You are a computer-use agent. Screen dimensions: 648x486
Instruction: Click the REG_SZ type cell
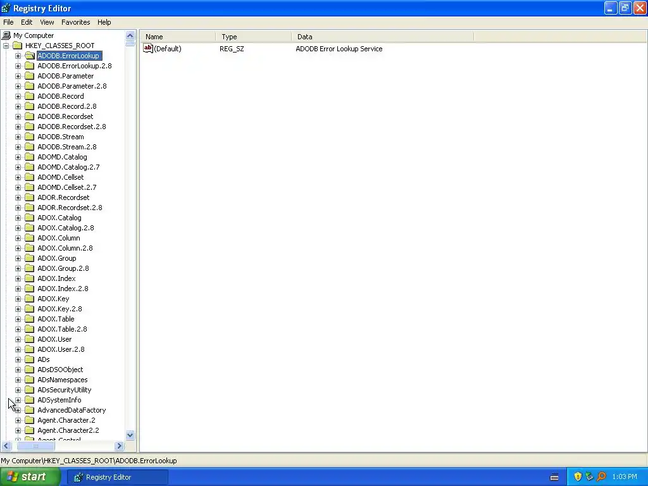coord(232,49)
